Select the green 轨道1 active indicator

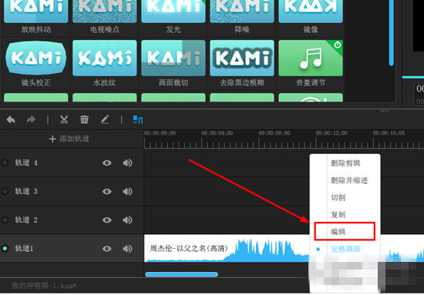[x=5, y=249]
